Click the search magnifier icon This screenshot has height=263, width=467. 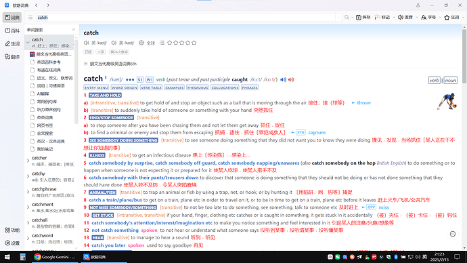[x=347, y=18]
